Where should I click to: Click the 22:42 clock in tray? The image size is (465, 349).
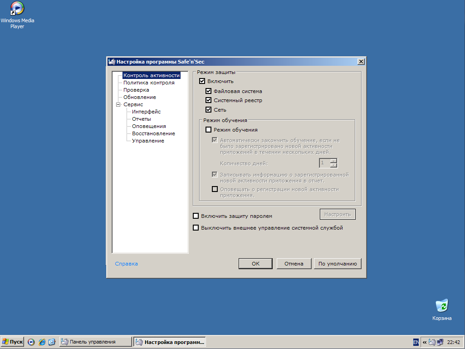[x=454, y=342]
